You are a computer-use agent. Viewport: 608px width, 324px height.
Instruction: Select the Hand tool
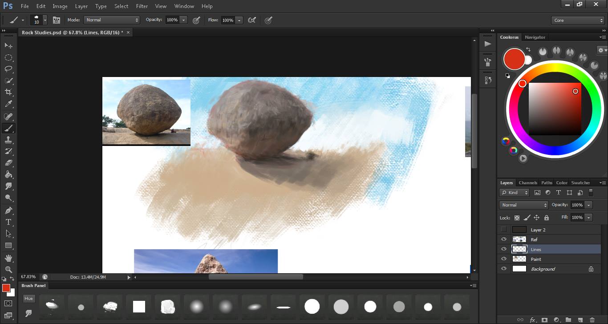(8, 258)
